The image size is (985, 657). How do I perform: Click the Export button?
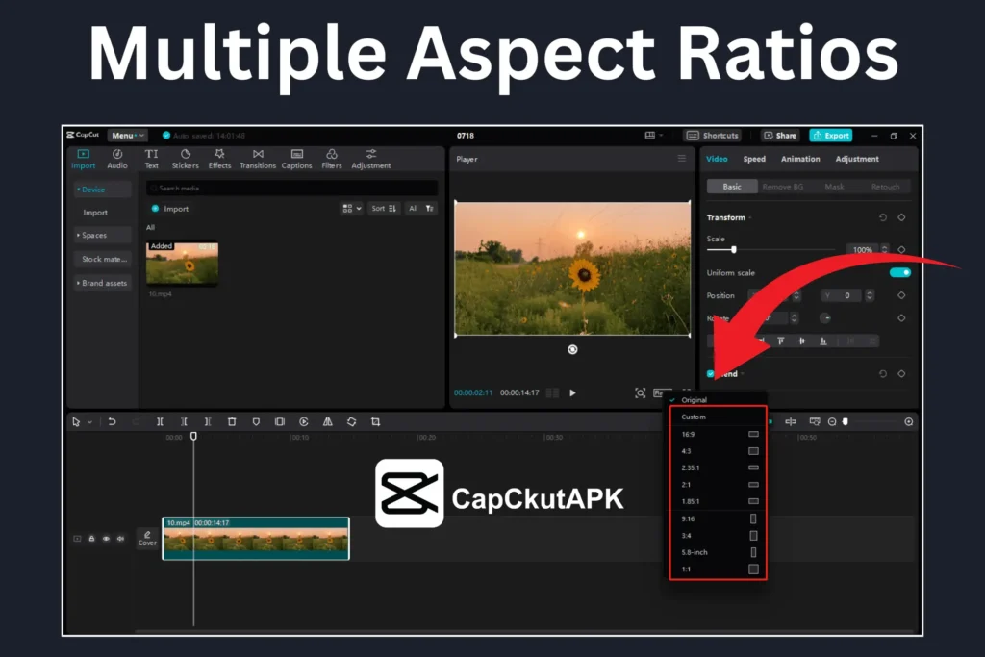[x=830, y=136]
